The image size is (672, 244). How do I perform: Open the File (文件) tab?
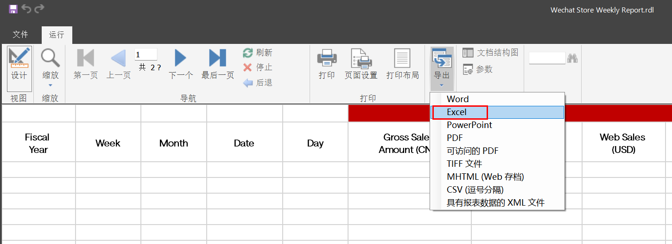[20, 35]
